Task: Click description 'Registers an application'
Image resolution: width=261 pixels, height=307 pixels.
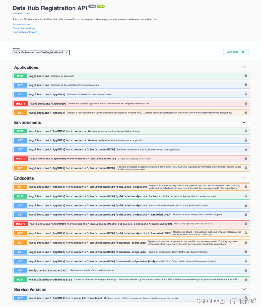Action: pos(63,76)
